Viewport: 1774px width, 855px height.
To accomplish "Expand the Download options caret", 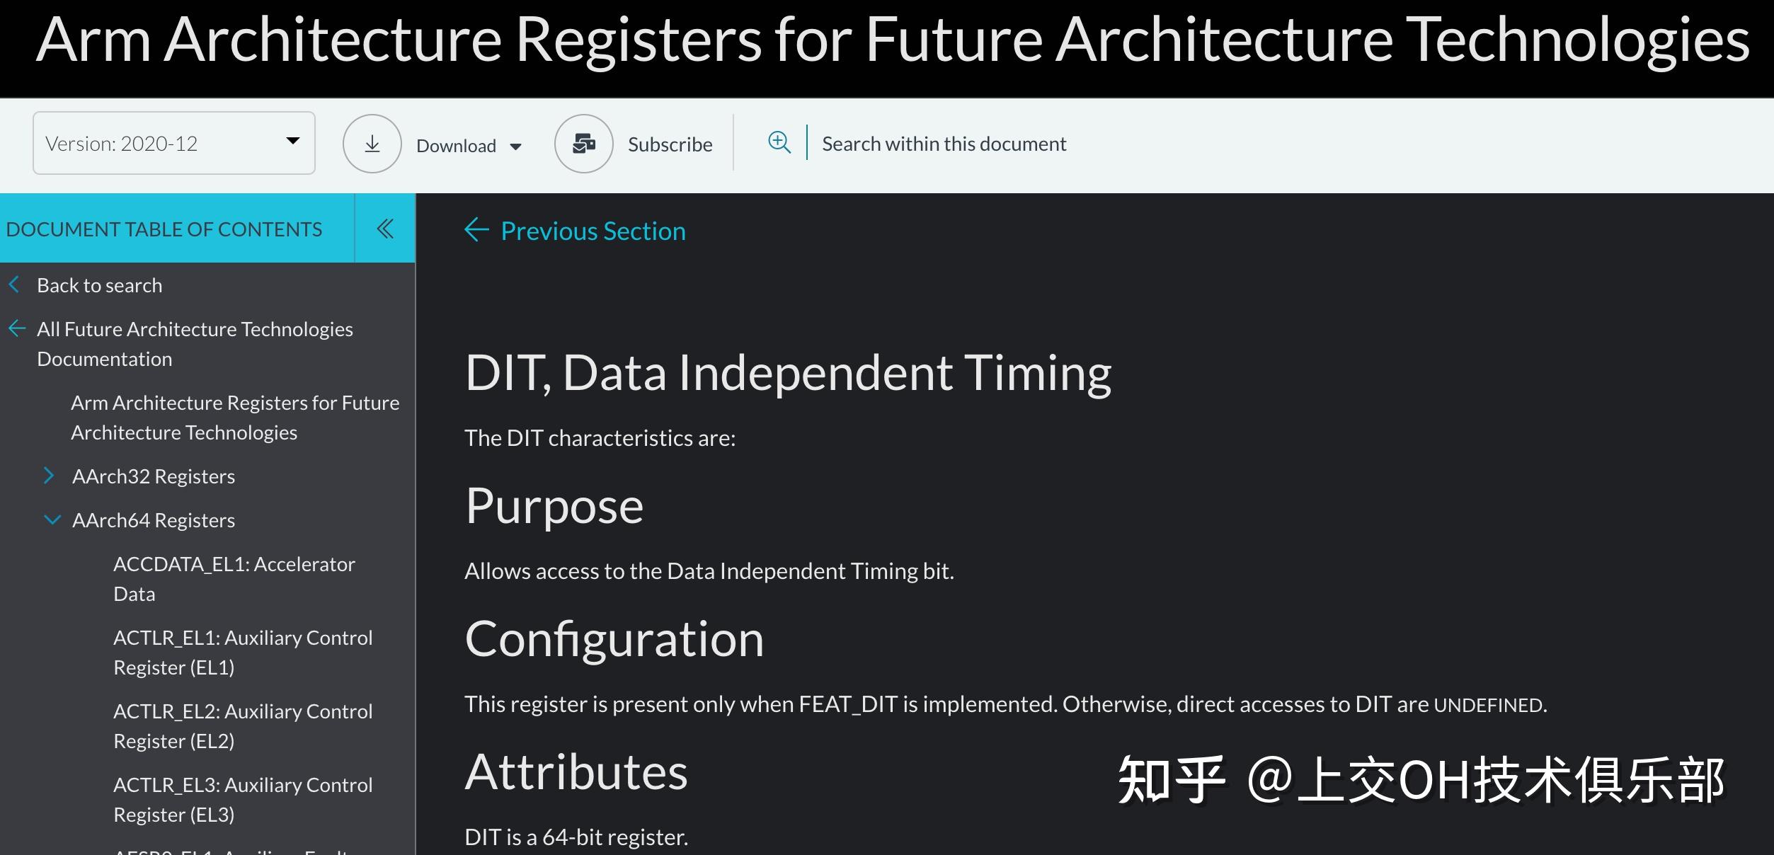I will (x=516, y=147).
